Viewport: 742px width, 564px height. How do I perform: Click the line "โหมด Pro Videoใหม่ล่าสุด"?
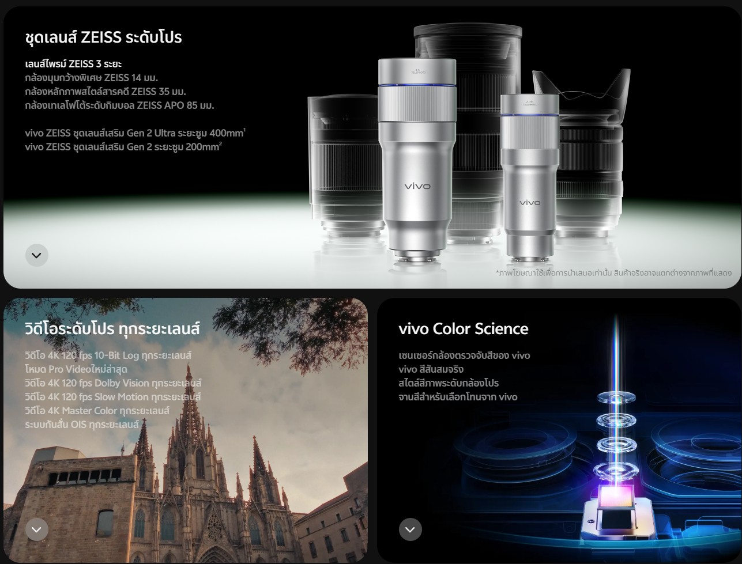(x=76, y=369)
